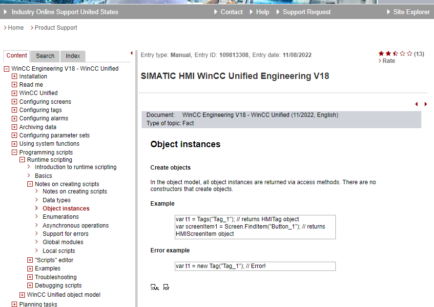434x307 pixels.
Task: Open Asynchronous operations topic
Action: point(76,226)
